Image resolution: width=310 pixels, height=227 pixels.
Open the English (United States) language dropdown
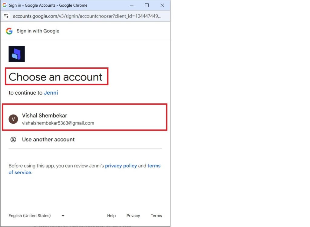[x=29, y=216]
